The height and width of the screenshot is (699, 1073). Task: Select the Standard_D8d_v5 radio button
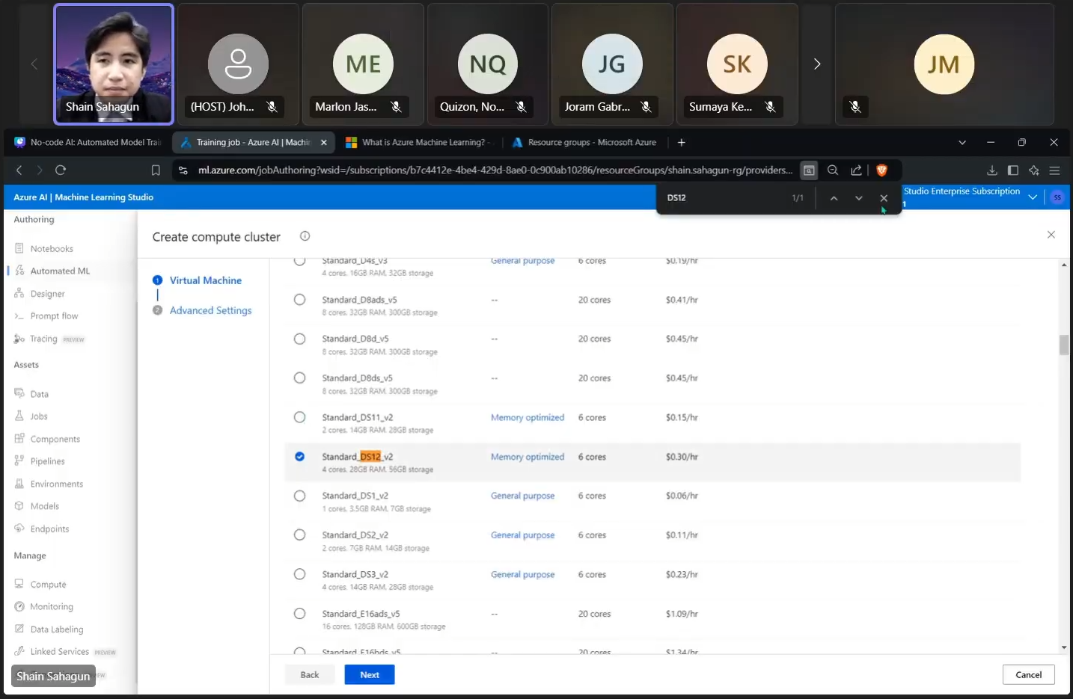[299, 339]
